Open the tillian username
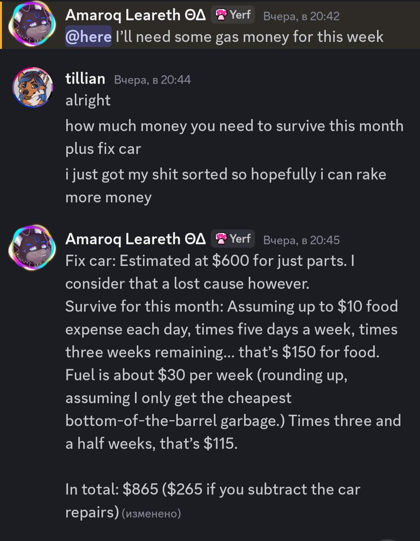The image size is (420, 541). coord(85,79)
